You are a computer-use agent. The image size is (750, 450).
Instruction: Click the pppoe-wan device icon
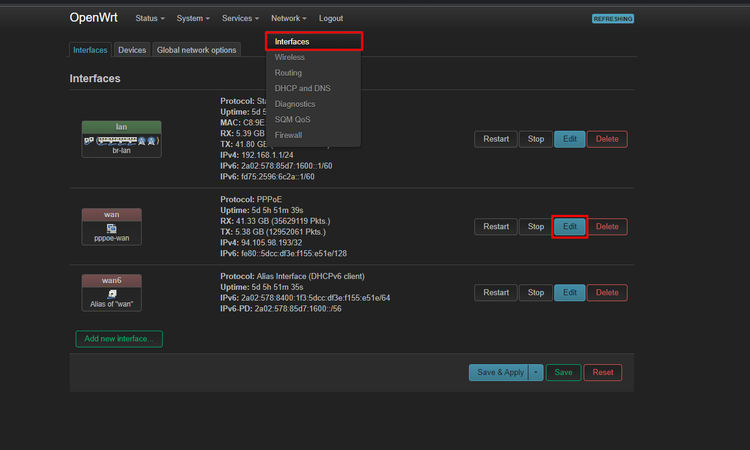point(112,228)
